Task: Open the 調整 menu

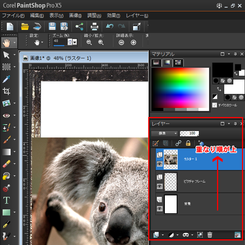Action: [x=94, y=16]
